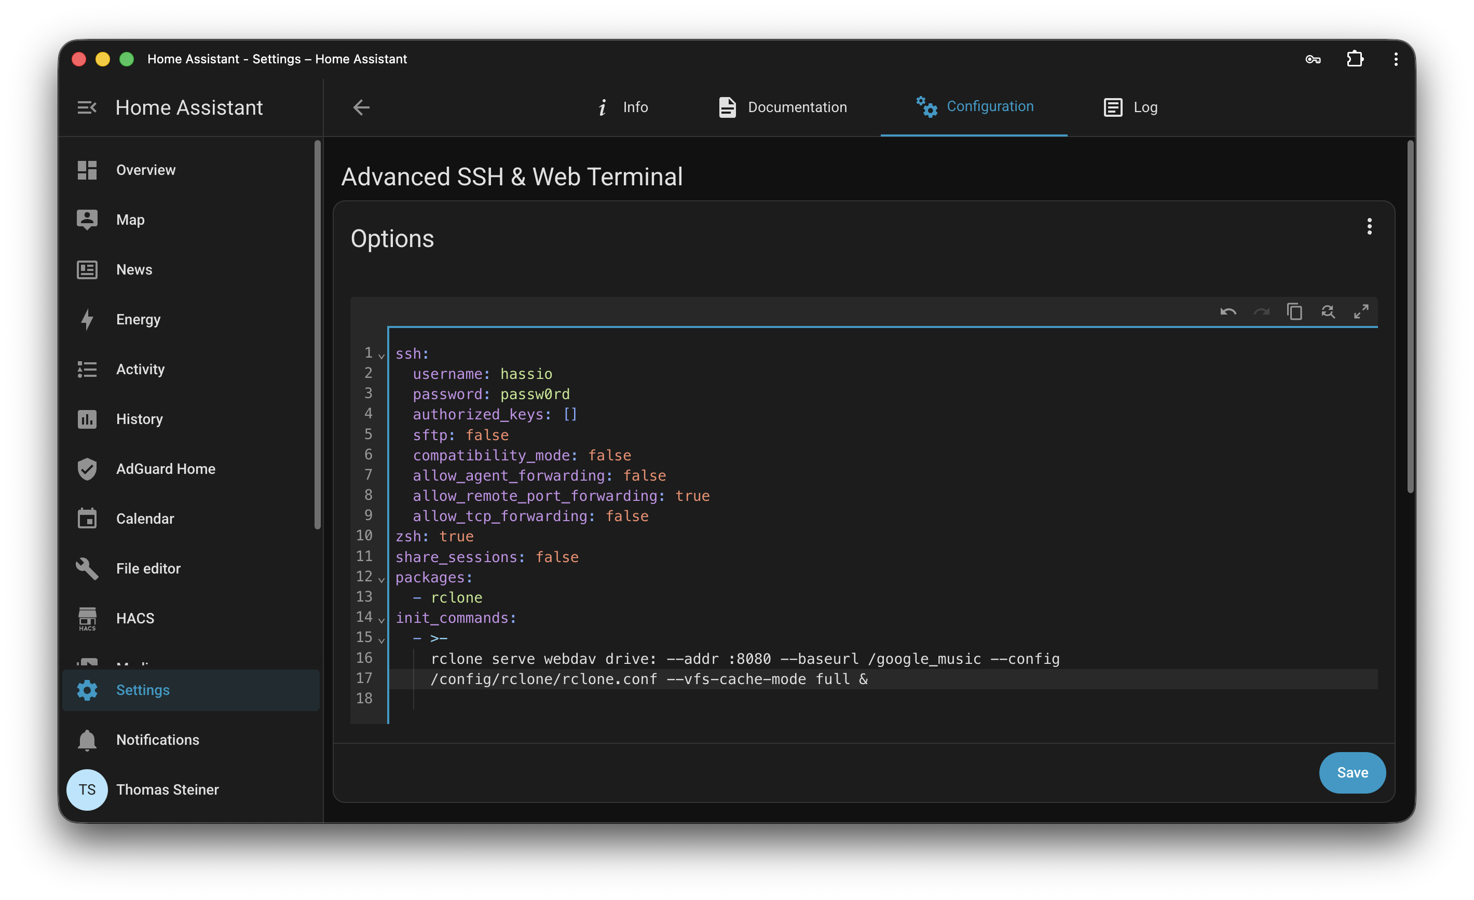This screenshot has height=900, width=1474.
Task: Switch to the Info tab
Action: click(622, 107)
